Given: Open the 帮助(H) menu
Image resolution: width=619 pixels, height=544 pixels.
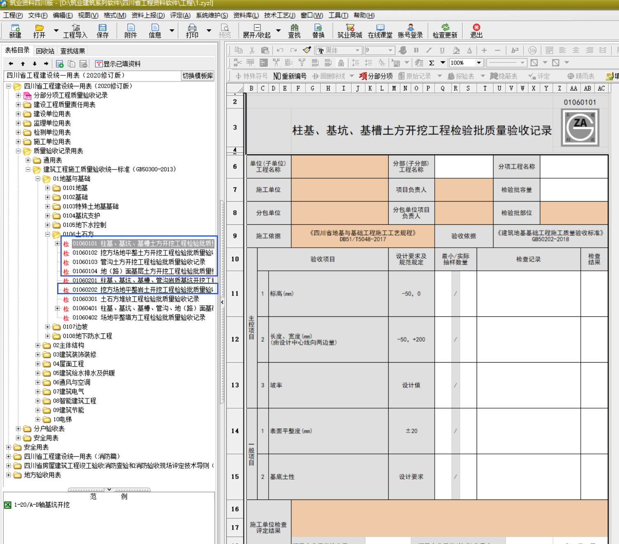Looking at the screenshot, I should (364, 15).
